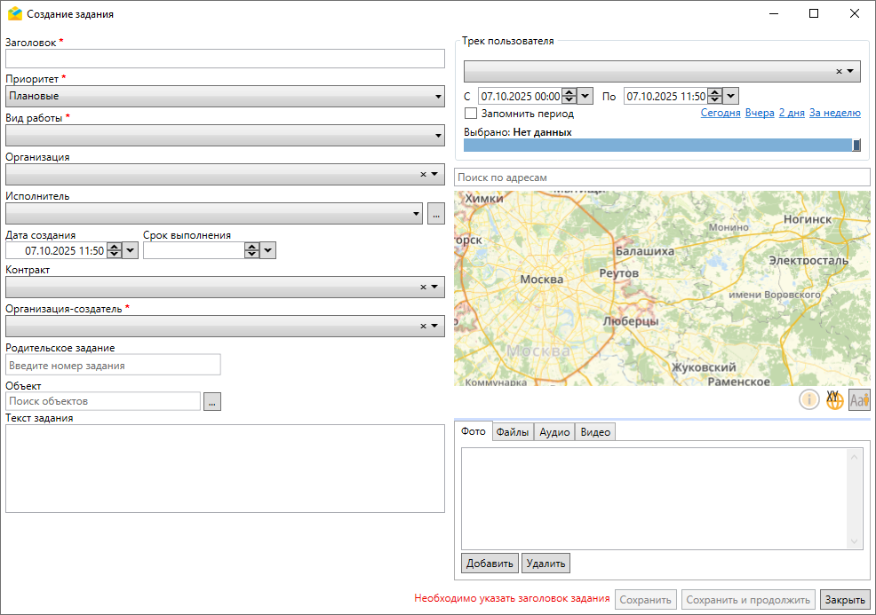Clear the Организация field with x
The height and width of the screenshot is (615, 876).
click(424, 174)
